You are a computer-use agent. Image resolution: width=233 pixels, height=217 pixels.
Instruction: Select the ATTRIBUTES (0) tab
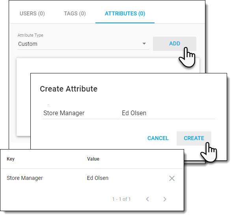tap(125, 13)
